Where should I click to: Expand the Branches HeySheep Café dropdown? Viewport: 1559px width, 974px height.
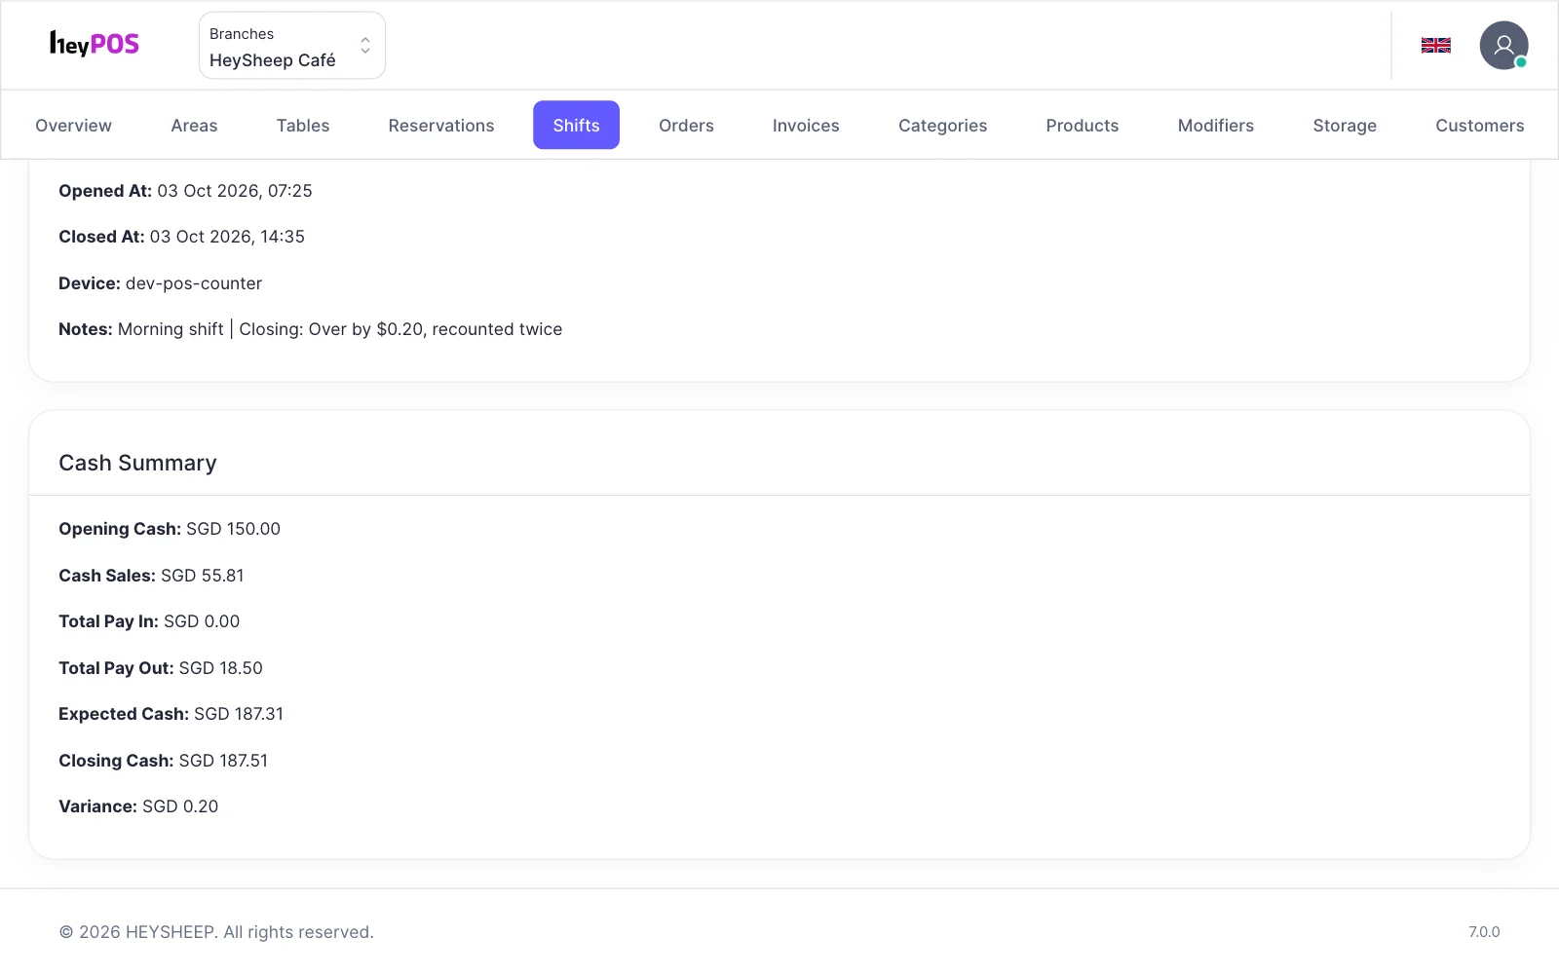292,46
